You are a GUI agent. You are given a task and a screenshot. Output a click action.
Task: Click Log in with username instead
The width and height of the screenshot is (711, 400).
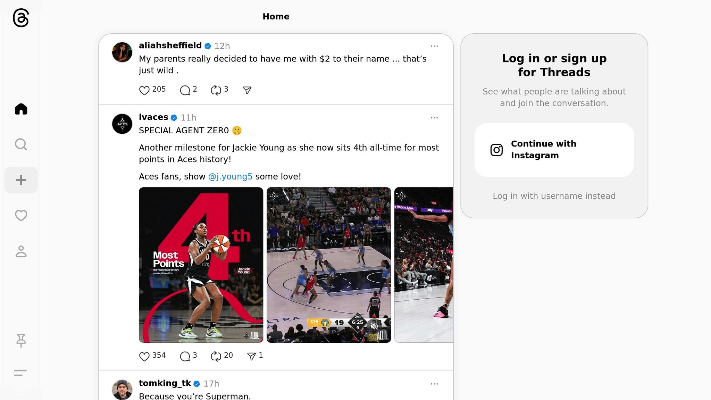click(x=554, y=196)
